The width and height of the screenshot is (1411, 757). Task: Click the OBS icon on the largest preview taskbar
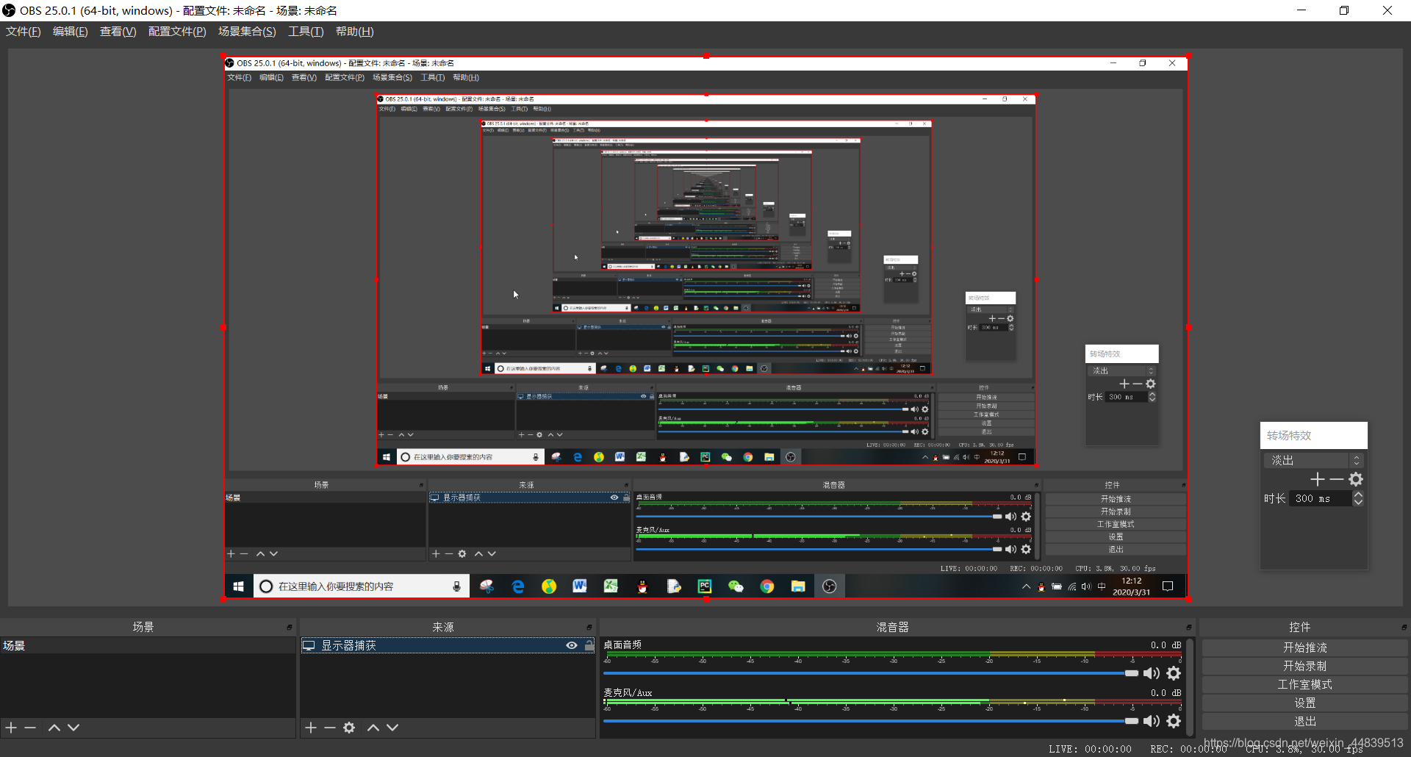(x=830, y=586)
